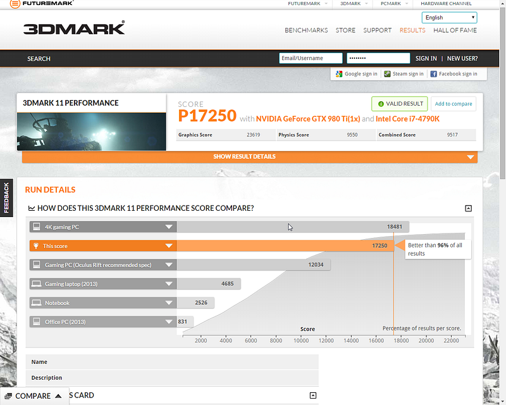
Task: Open the Feedback side tab
Action: (x=6, y=197)
